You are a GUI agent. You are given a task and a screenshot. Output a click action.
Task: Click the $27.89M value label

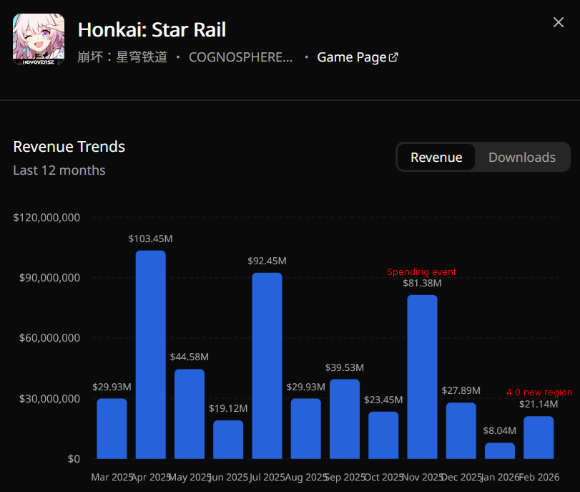[461, 390]
